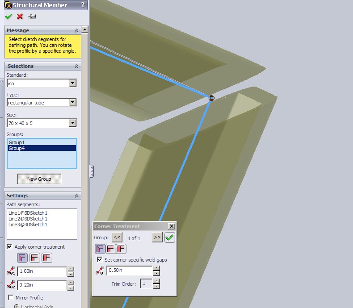This screenshot has height=308, width=353.
Task: Increase the Trim Order value
Action: click(156, 281)
